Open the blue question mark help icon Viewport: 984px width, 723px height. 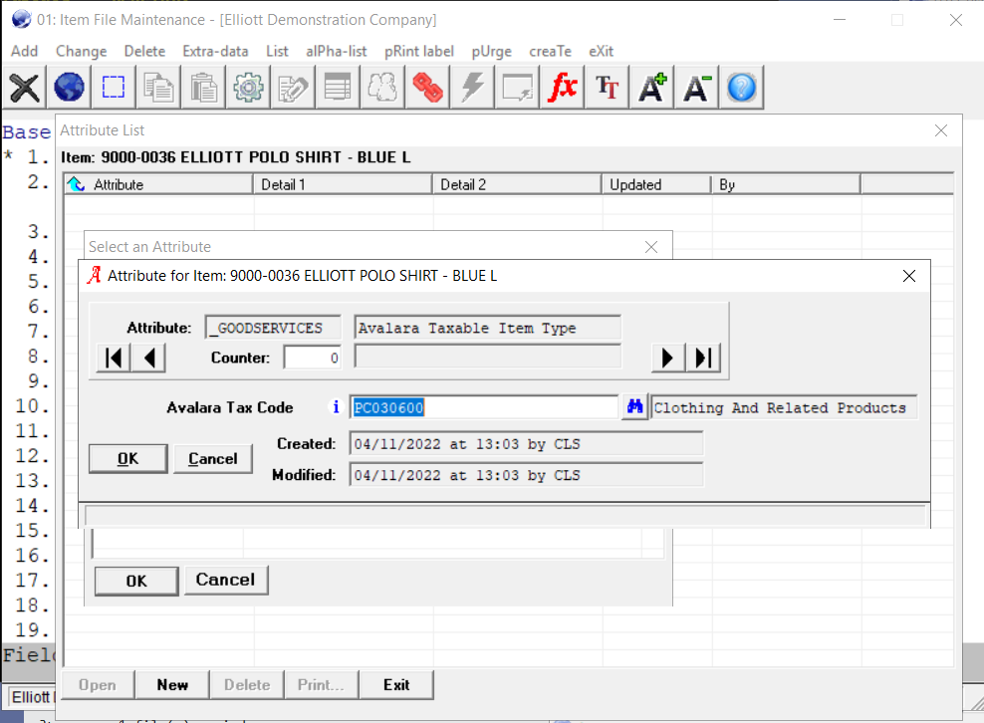(x=742, y=88)
